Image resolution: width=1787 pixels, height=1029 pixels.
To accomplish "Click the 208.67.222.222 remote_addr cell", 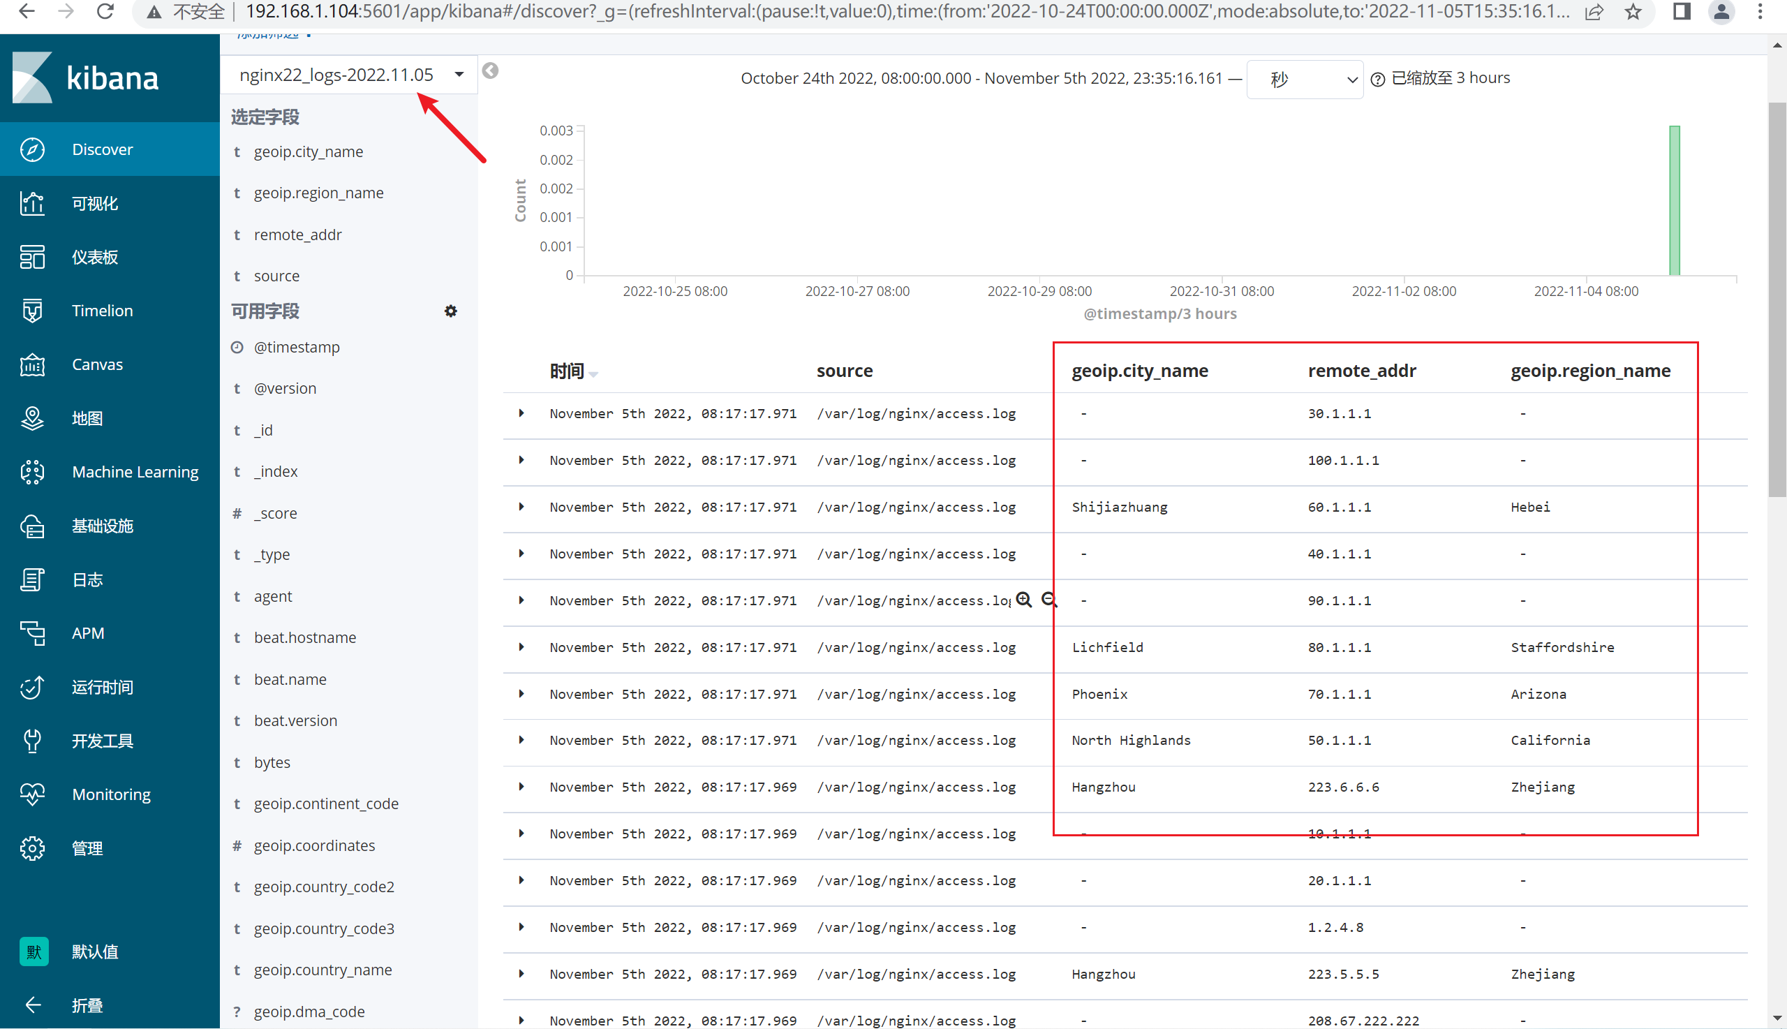I will coord(1363,1021).
